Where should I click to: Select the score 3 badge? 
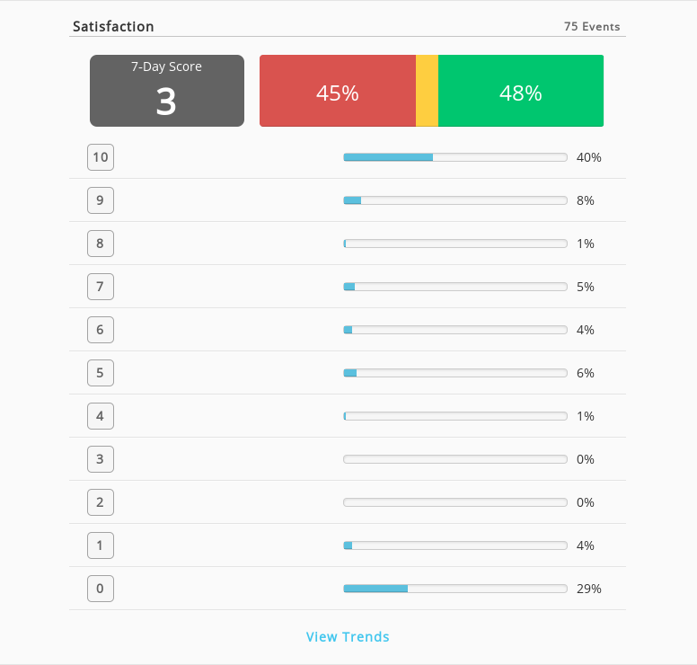point(101,459)
